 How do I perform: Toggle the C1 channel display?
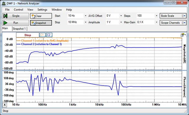42,35
